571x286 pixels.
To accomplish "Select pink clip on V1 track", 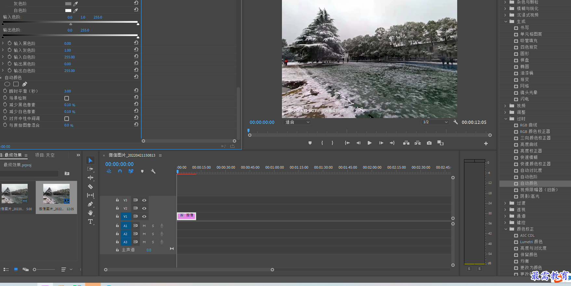I will point(186,216).
